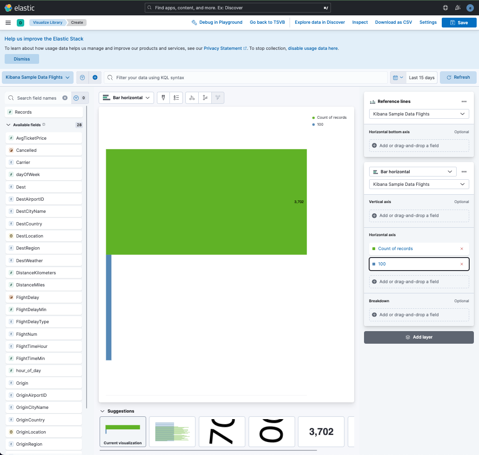Click Inspect in the top menu
479x455 pixels.
tap(360, 22)
